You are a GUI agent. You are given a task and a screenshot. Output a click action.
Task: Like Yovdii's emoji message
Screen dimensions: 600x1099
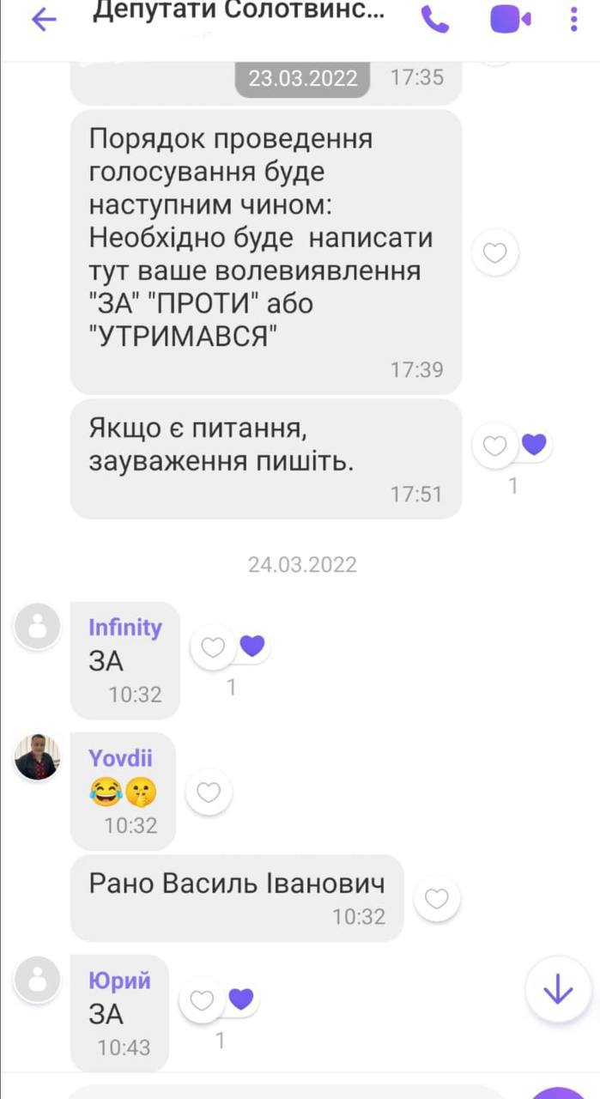209,792
